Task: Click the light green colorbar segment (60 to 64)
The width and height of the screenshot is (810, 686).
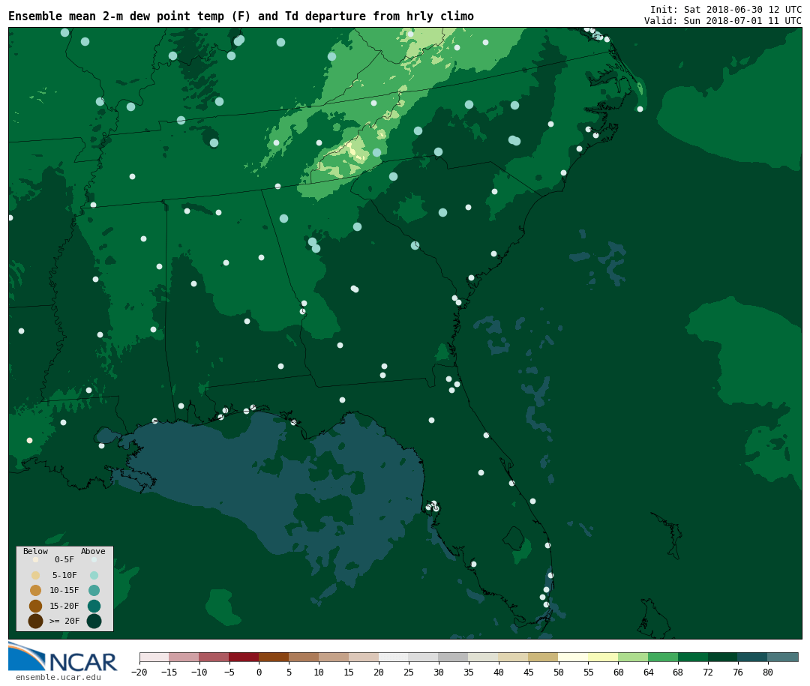Action: point(633,657)
